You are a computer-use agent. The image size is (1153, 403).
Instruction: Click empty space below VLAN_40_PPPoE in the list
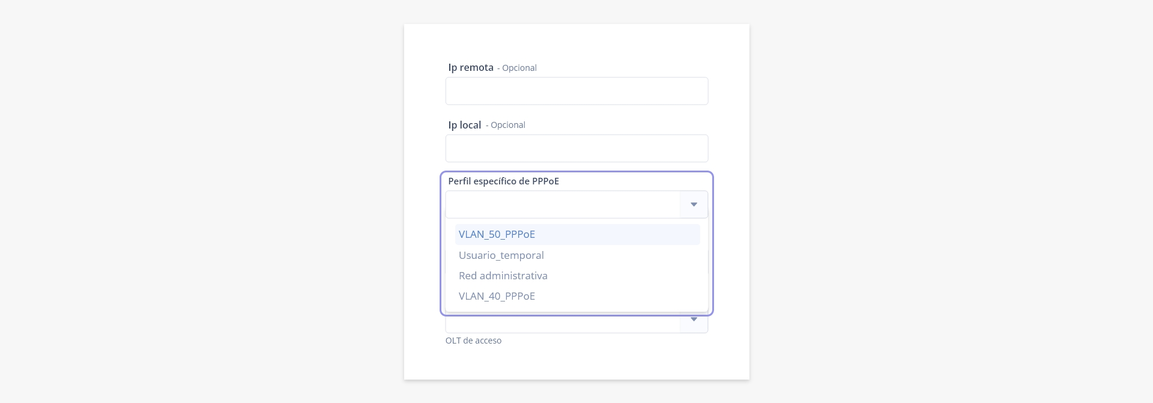tap(576, 309)
